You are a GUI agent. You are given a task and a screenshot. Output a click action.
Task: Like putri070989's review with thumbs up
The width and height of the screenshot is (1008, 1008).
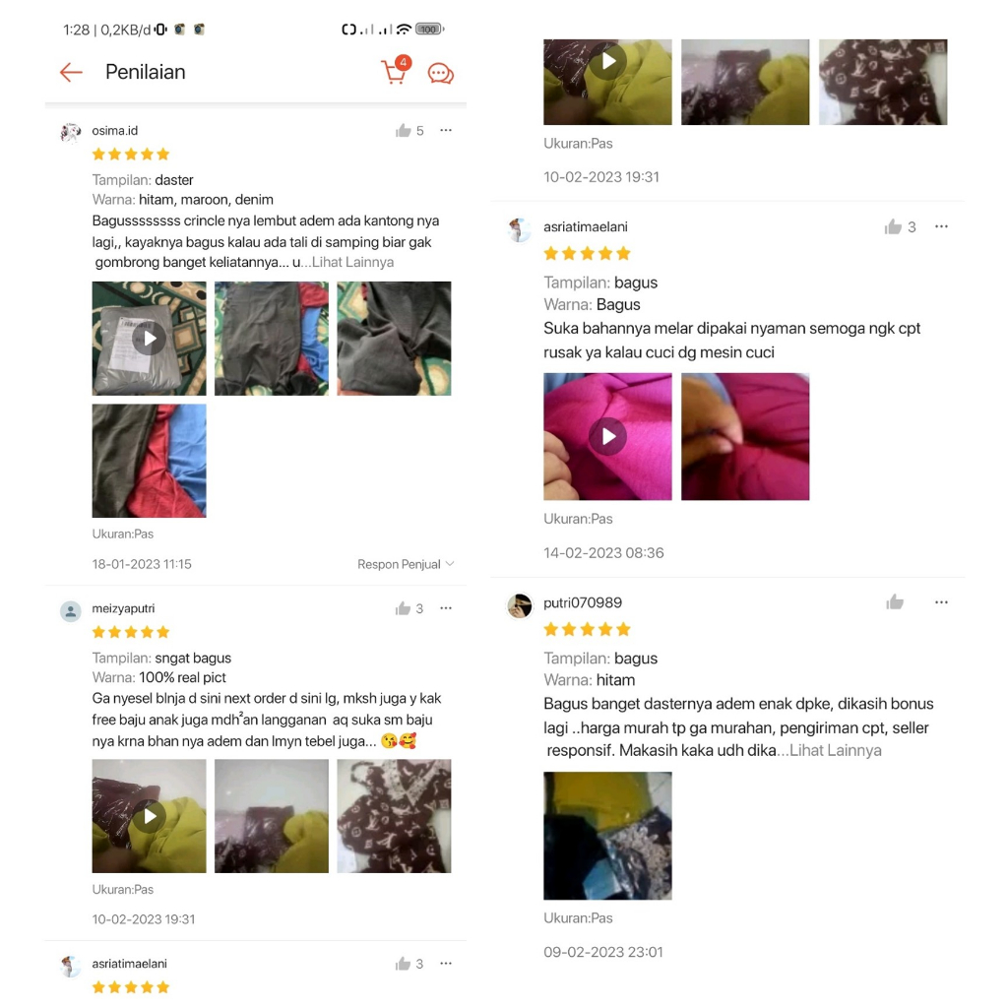(x=894, y=602)
